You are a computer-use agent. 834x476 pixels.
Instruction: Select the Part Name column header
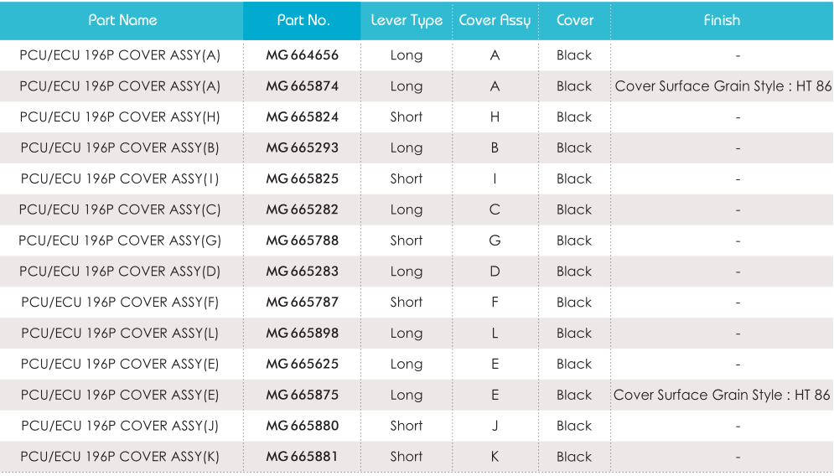pos(122,20)
